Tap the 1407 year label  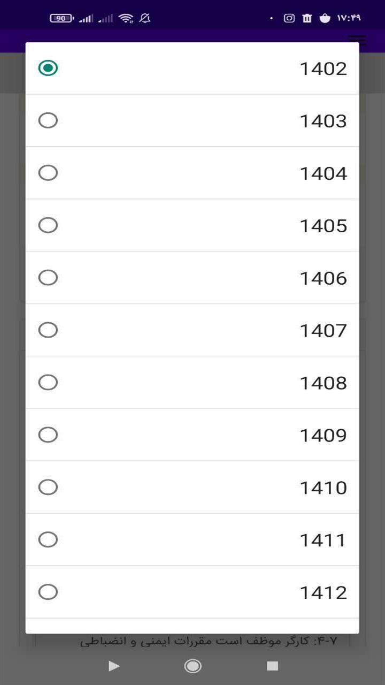pyautogui.click(x=323, y=331)
